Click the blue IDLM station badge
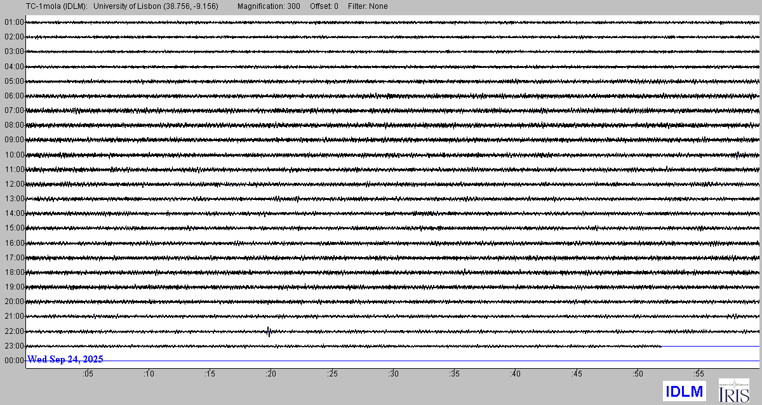The height and width of the screenshot is (405, 762). coord(684,392)
